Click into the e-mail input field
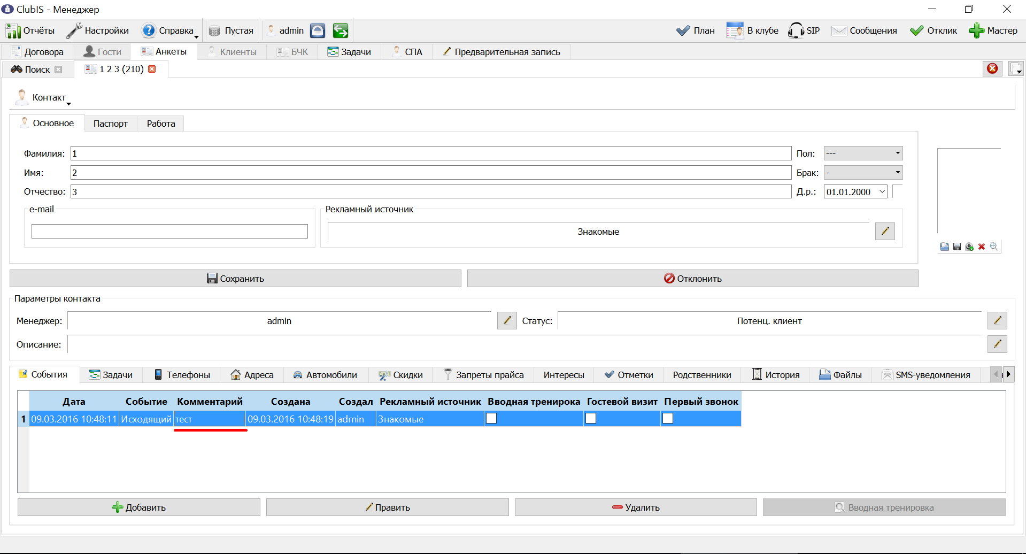This screenshot has width=1026, height=554. click(x=169, y=231)
